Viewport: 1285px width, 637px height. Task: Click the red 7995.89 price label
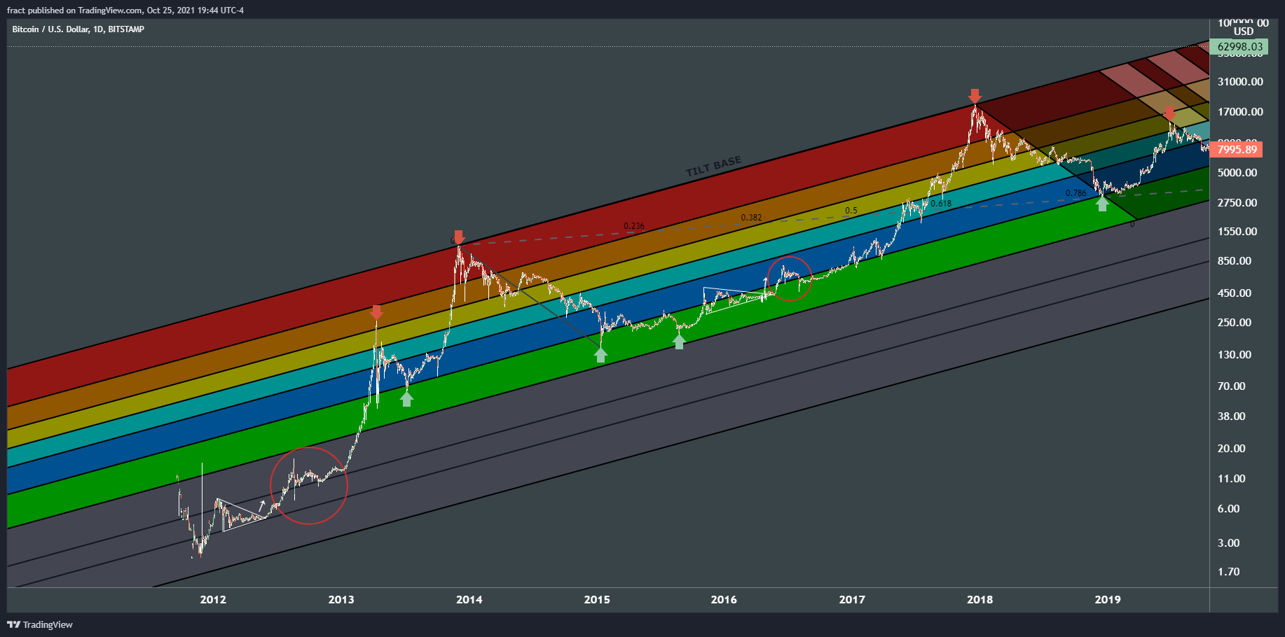pos(1237,149)
